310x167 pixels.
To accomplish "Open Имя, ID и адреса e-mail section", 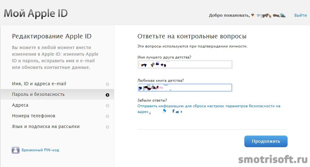I will (x=39, y=84).
